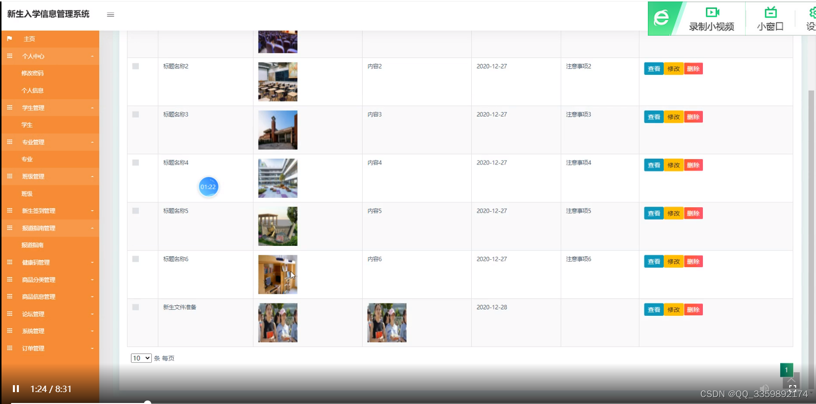Select checkbox for row 标题名称5
Viewport: 816px width, 404px height.
pos(135,211)
